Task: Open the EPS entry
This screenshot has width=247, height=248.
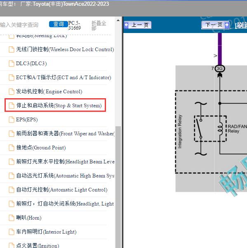Action: [x=27, y=120]
